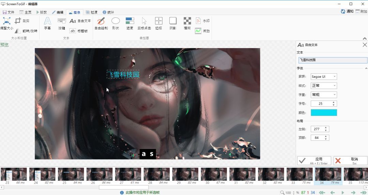Click the frame list left scroll arrow

pyautogui.click(x=2, y=187)
